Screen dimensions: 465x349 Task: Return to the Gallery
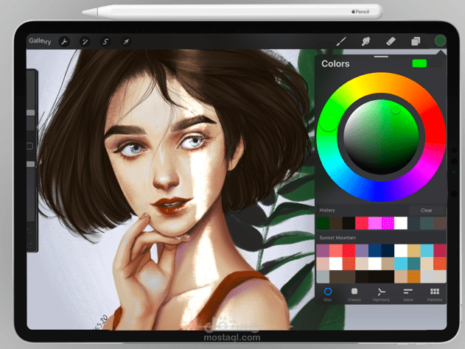[40, 41]
